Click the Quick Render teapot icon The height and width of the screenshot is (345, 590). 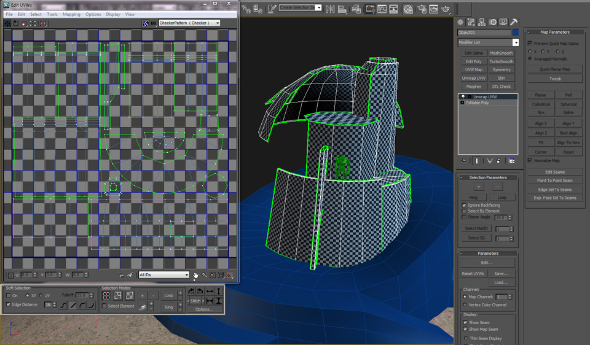tap(446, 9)
